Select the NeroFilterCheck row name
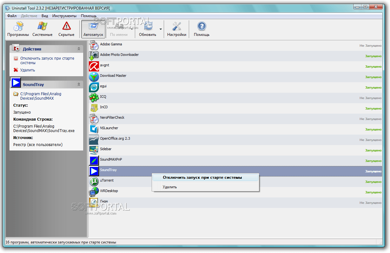Viewport: 390px width, 253px height. [112, 117]
